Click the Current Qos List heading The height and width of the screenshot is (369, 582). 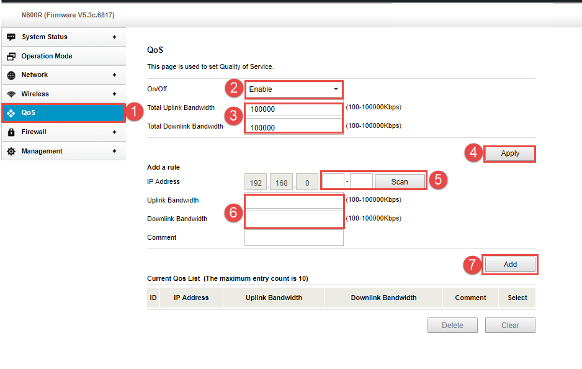point(228,278)
